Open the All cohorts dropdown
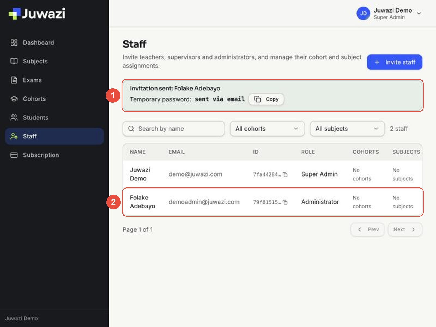 tap(267, 129)
